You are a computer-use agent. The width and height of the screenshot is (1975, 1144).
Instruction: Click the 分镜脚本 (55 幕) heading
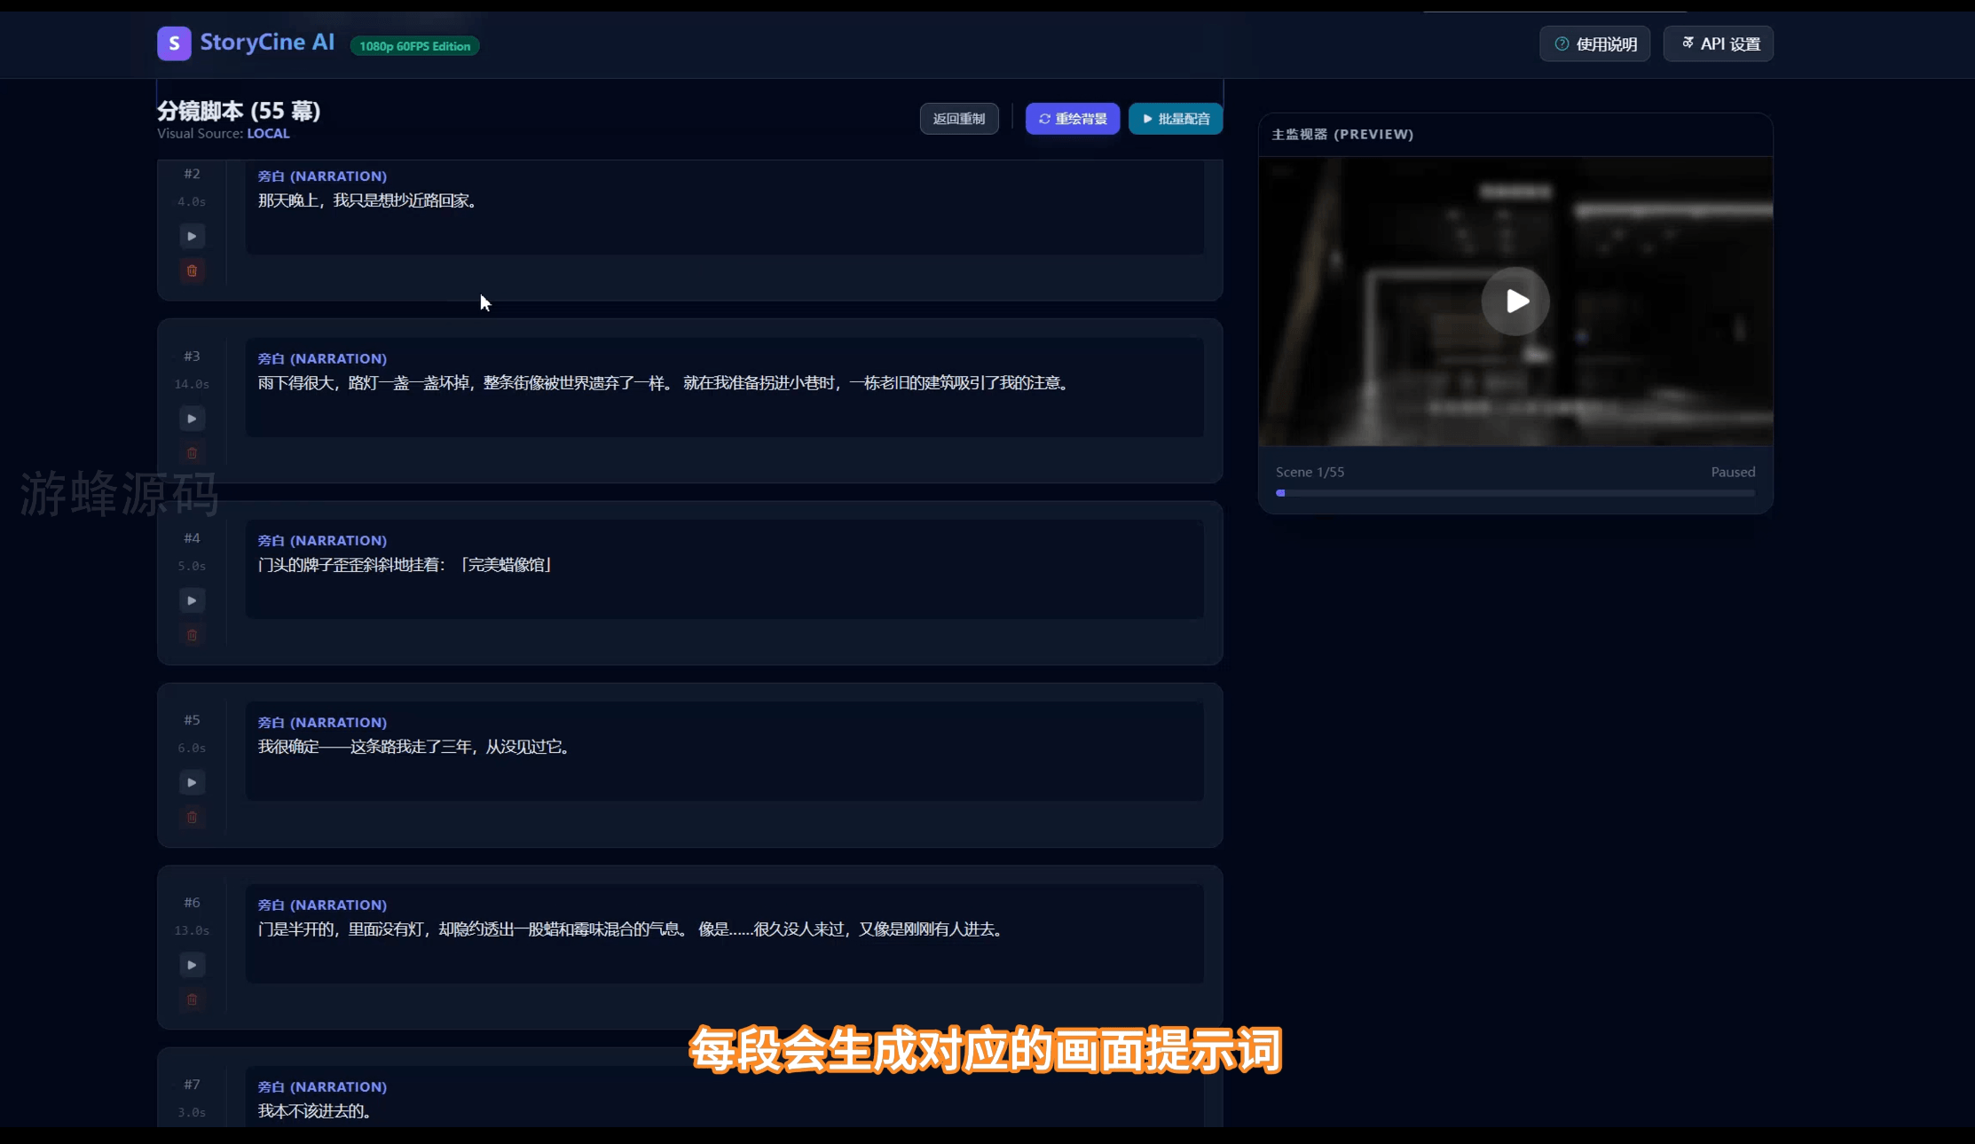[x=239, y=111]
